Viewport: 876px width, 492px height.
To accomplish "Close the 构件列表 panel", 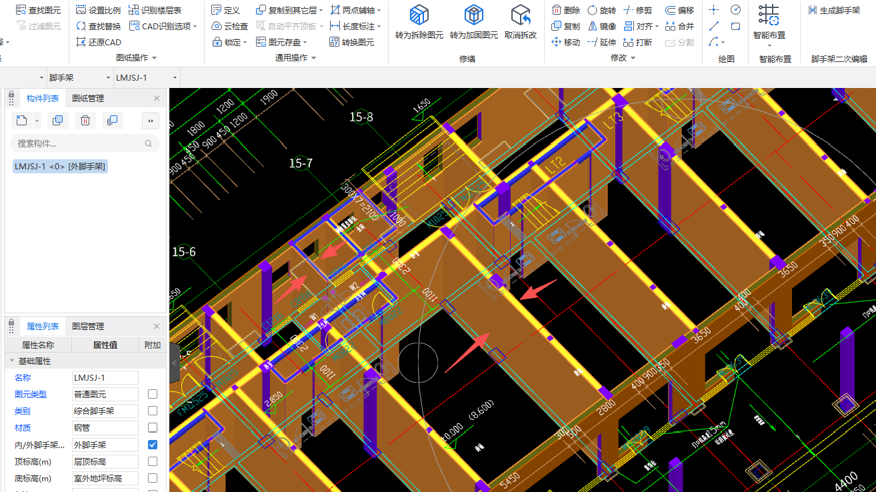I will (157, 98).
